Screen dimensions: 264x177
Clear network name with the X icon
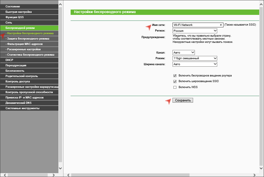click(x=221, y=25)
